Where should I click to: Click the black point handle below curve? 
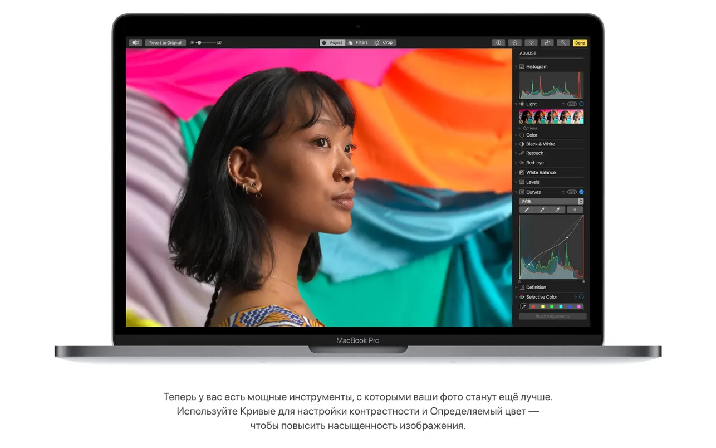click(x=519, y=281)
